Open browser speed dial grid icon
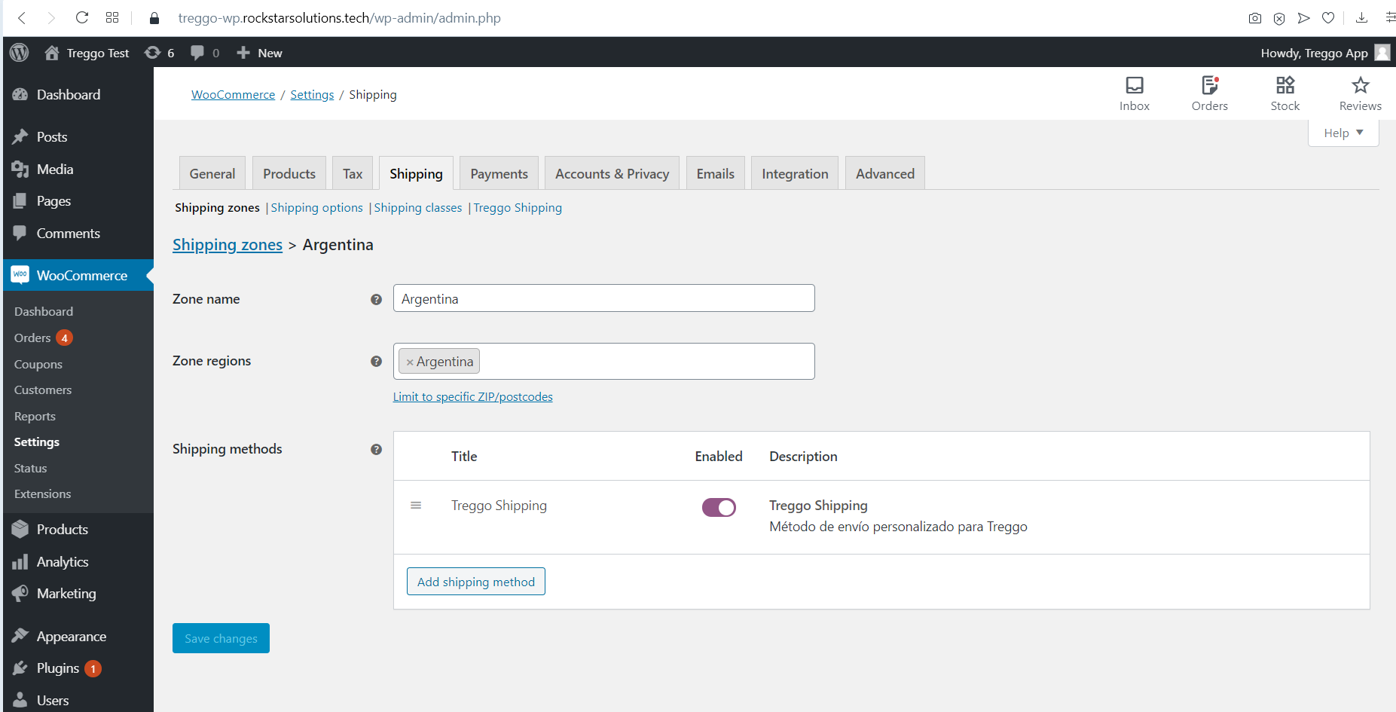 (112, 18)
